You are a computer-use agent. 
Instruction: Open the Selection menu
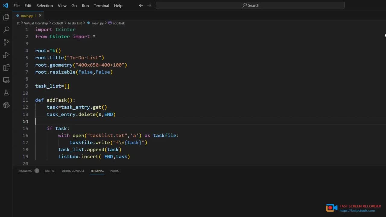click(x=44, y=5)
